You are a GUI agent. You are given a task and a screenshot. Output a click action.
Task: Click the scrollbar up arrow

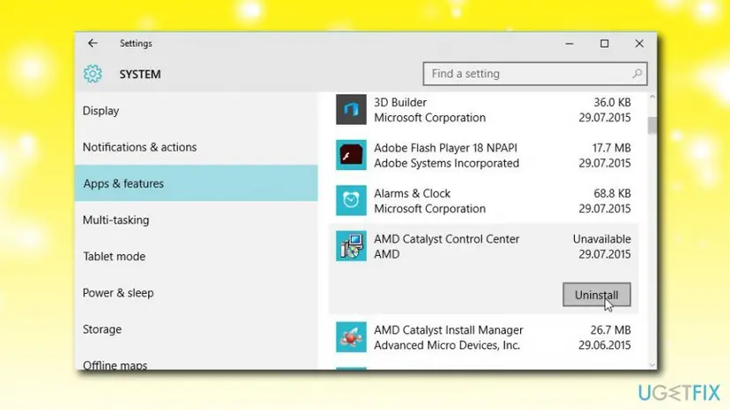coord(652,97)
